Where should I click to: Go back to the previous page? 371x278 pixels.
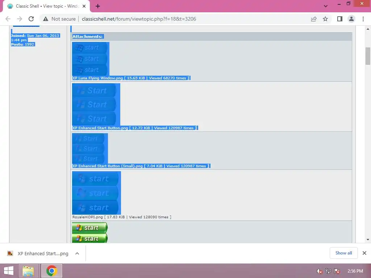(8, 19)
